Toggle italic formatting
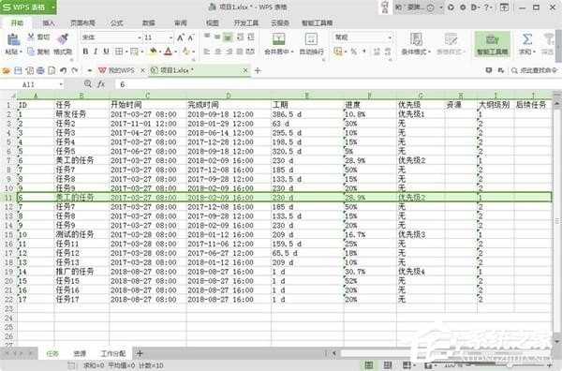 [x=96, y=52]
